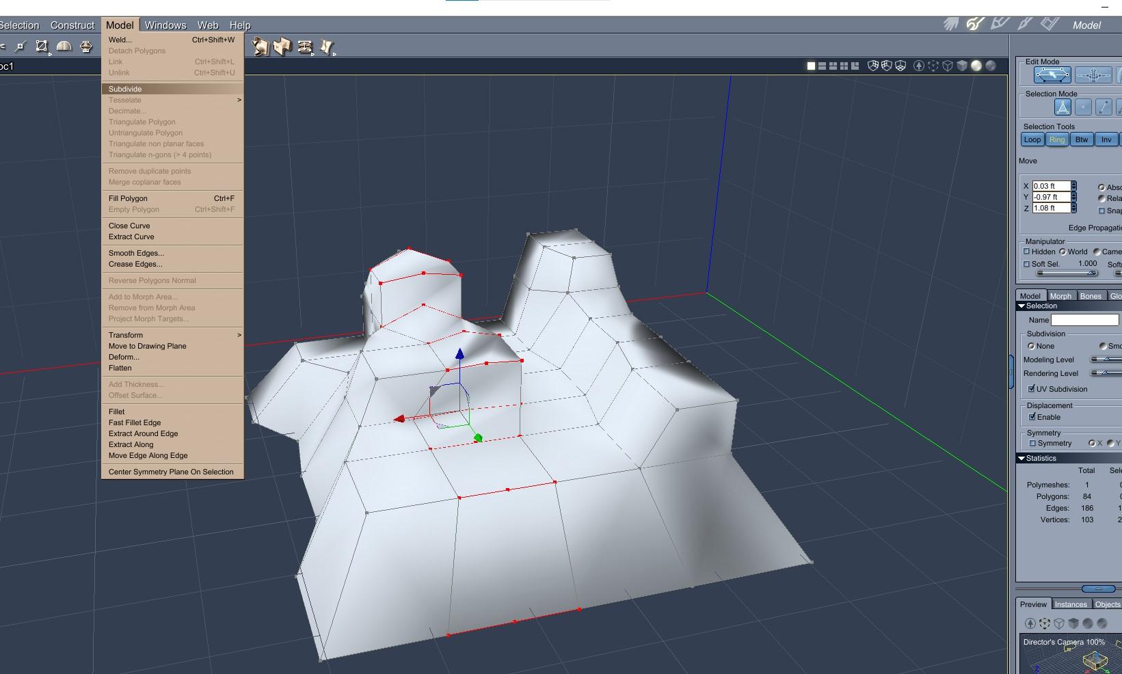Click the Y value stepper arrows
The width and height of the screenshot is (1122, 674).
point(1073,197)
